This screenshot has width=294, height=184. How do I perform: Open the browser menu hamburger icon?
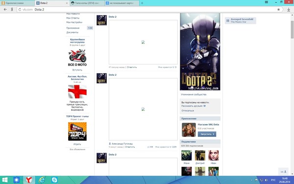(266, 2)
